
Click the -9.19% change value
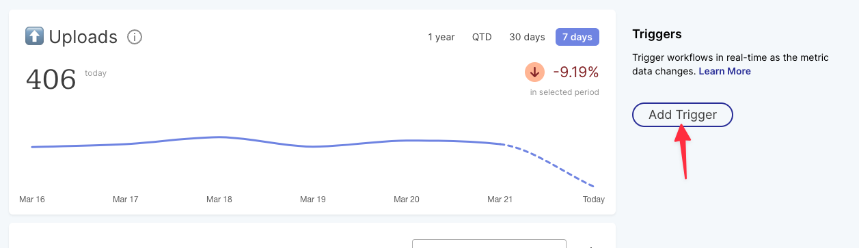click(575, 72)
